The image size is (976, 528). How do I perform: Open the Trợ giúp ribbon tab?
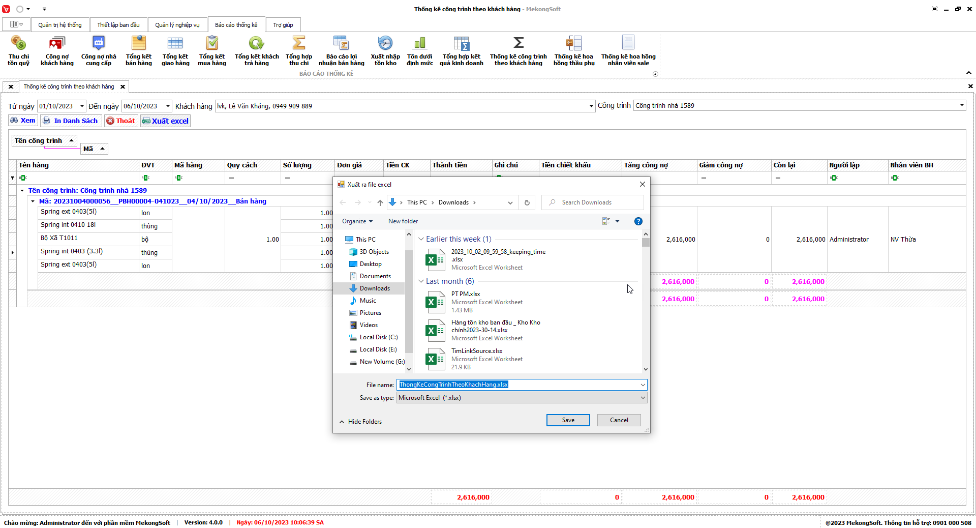283,25
